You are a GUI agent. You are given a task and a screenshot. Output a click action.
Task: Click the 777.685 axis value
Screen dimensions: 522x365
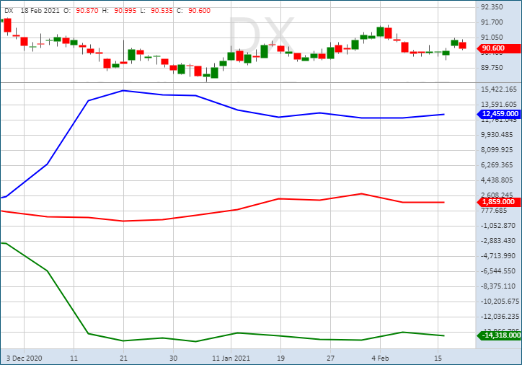pos(494,211)
